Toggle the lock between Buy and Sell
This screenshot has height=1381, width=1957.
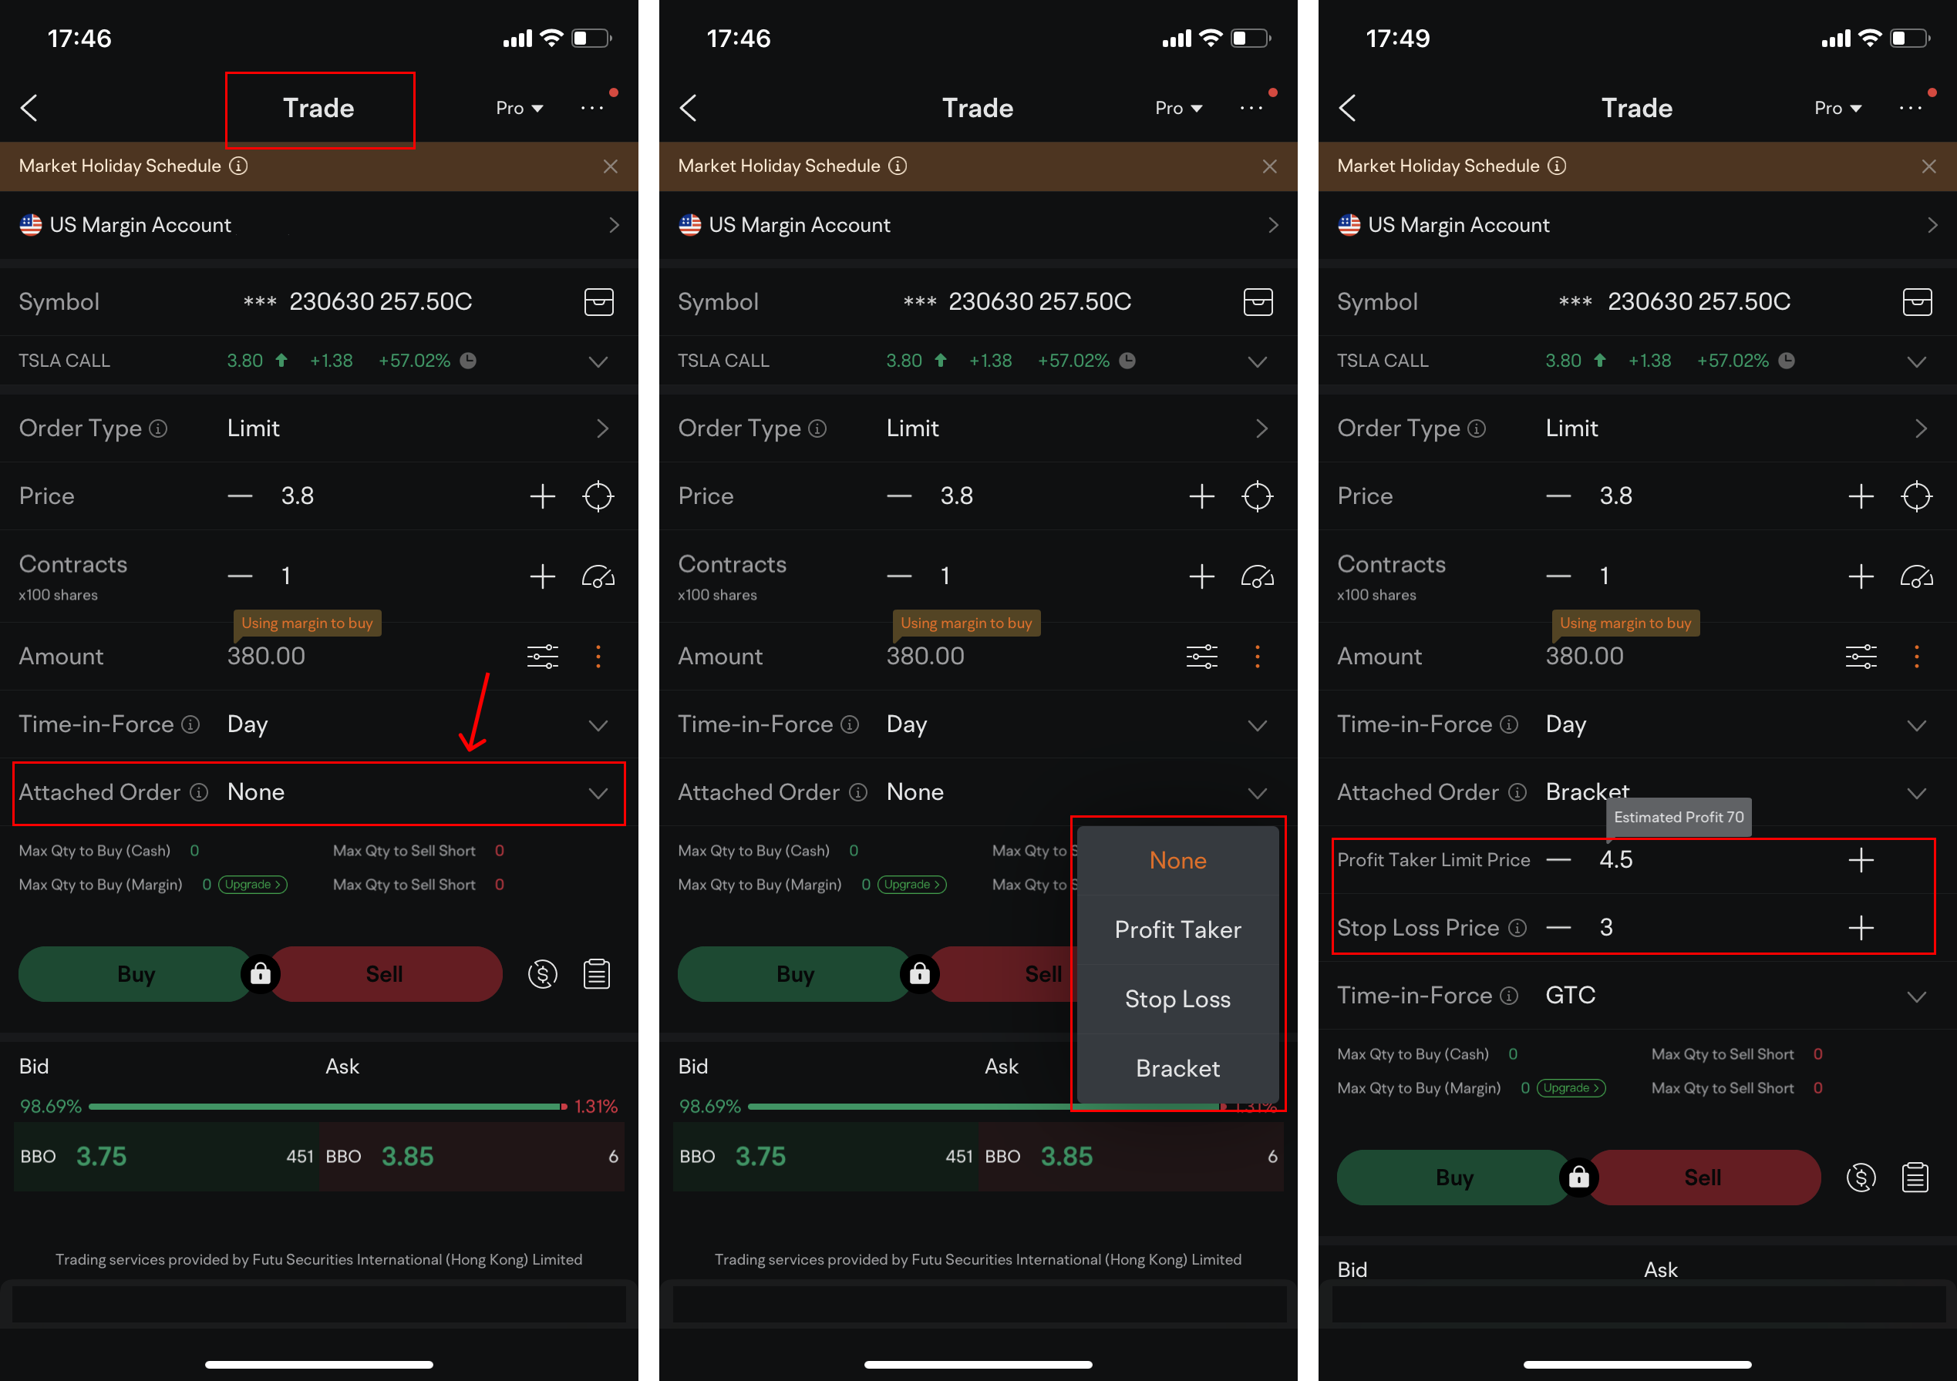[x=260, y=974]
